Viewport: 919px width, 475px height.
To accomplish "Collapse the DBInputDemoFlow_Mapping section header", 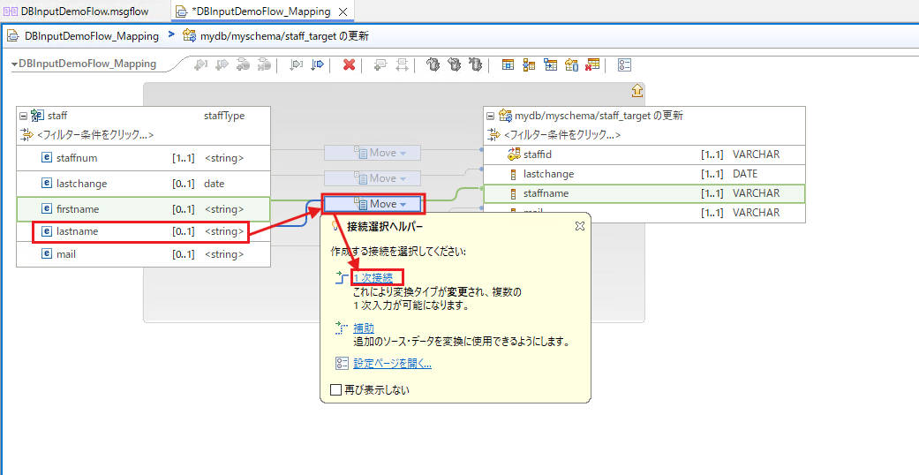I will pyautogui.click(x=15, y=64).
